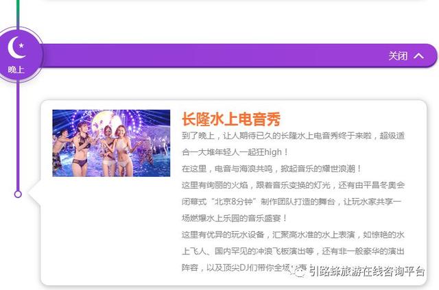
Task: Click text line starting 在这里，电音与海浪共鸣
Action: (x=272, y=169)
